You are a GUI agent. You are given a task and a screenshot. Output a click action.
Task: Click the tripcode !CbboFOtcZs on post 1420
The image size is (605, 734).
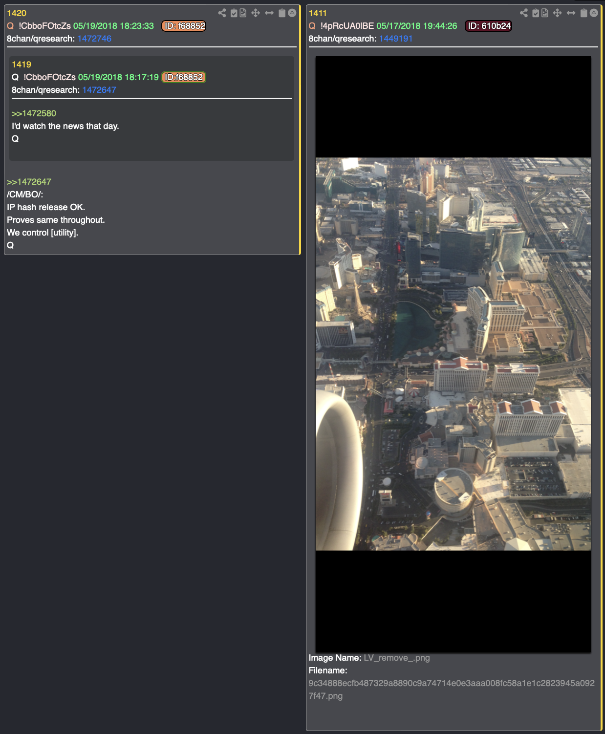(x=44, y=26)
